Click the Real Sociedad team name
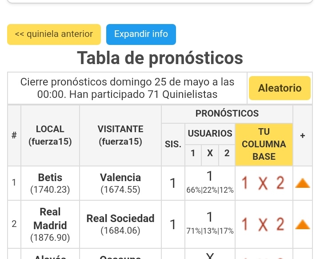 [120, 219]
